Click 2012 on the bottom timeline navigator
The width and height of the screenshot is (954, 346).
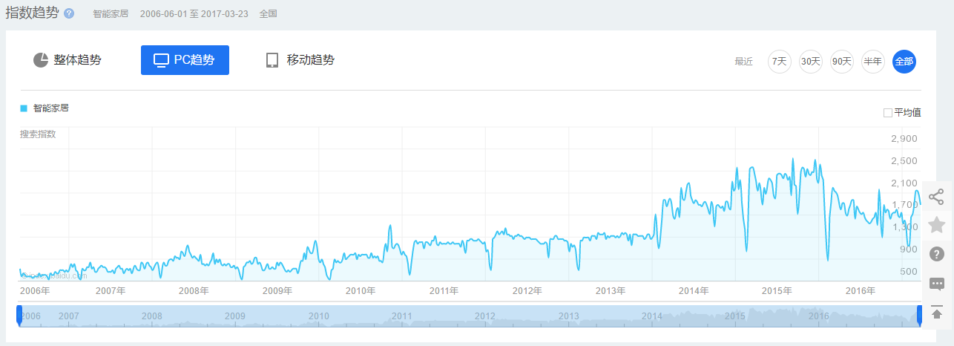[x=485, y=316]
